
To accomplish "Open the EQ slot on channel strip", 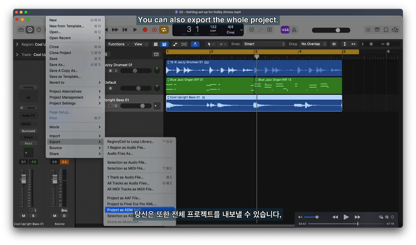I will pos(28,97).
